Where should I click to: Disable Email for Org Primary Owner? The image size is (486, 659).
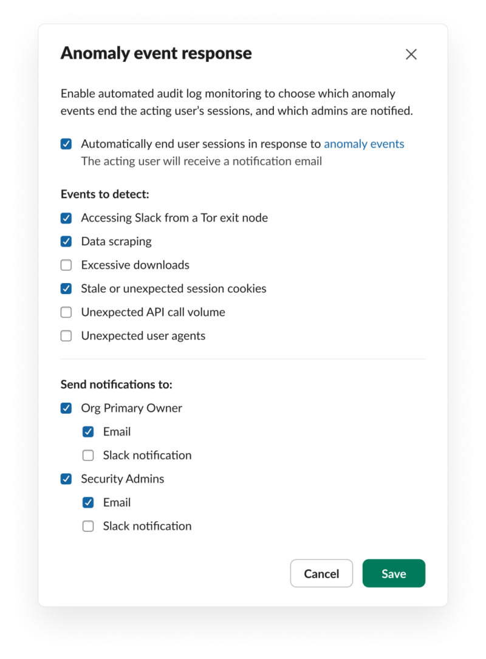tap(88, 432)
